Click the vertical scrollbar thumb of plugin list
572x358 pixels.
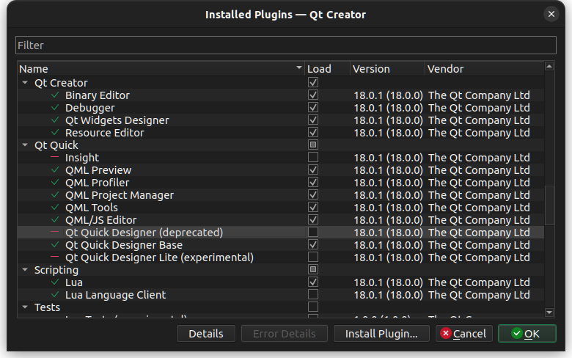point(549,205)
